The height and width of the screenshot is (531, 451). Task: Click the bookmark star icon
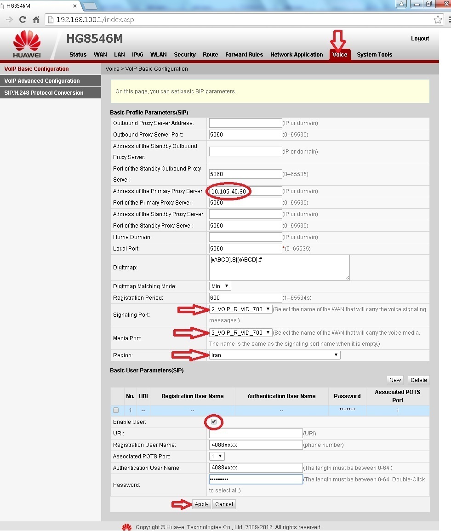click(438, 20)
